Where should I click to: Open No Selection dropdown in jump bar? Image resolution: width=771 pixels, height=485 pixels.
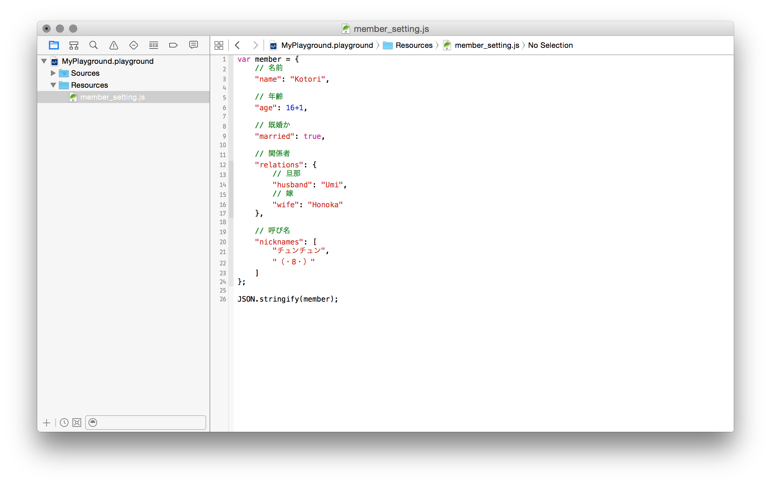[550, 45]
